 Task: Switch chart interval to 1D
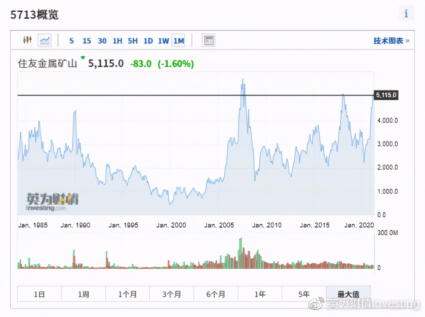148,41
